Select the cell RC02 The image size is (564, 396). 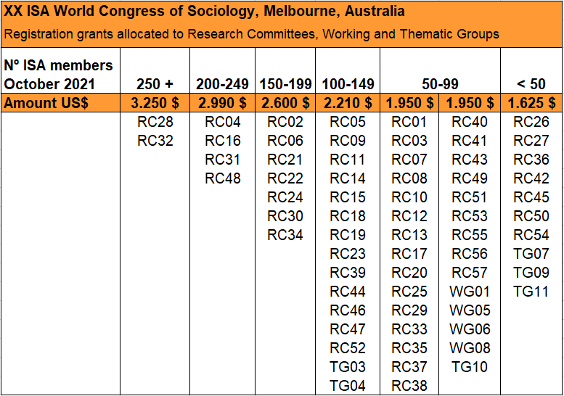285,122
